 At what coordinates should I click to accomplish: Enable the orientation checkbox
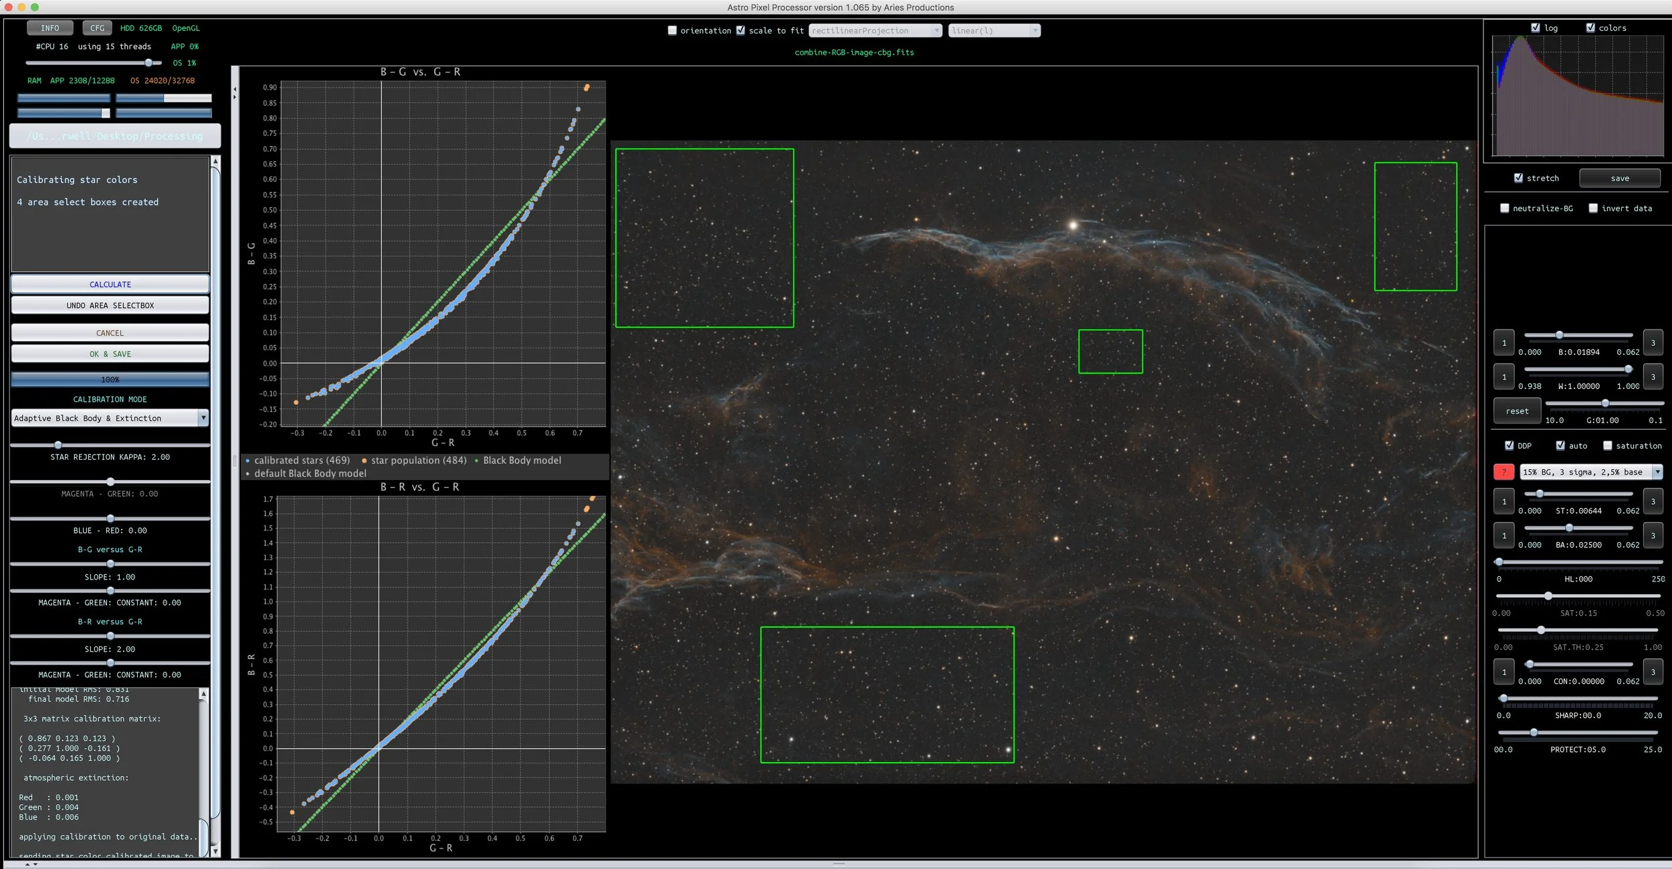point(672,31)
